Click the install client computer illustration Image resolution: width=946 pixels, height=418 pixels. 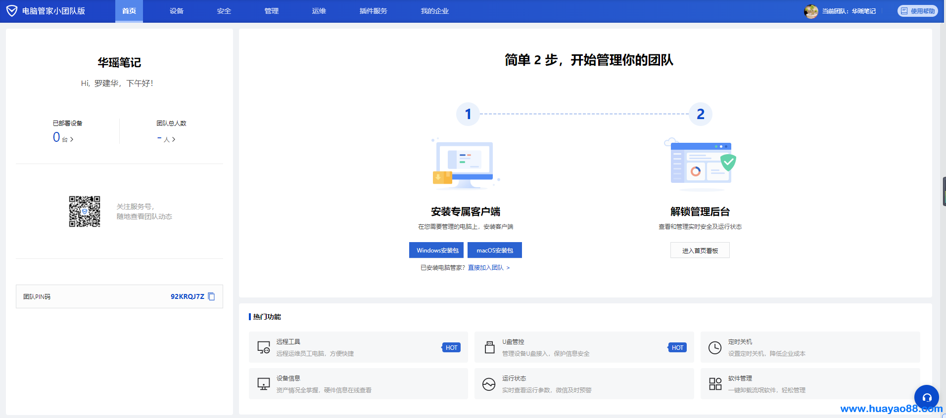(465, 165)
